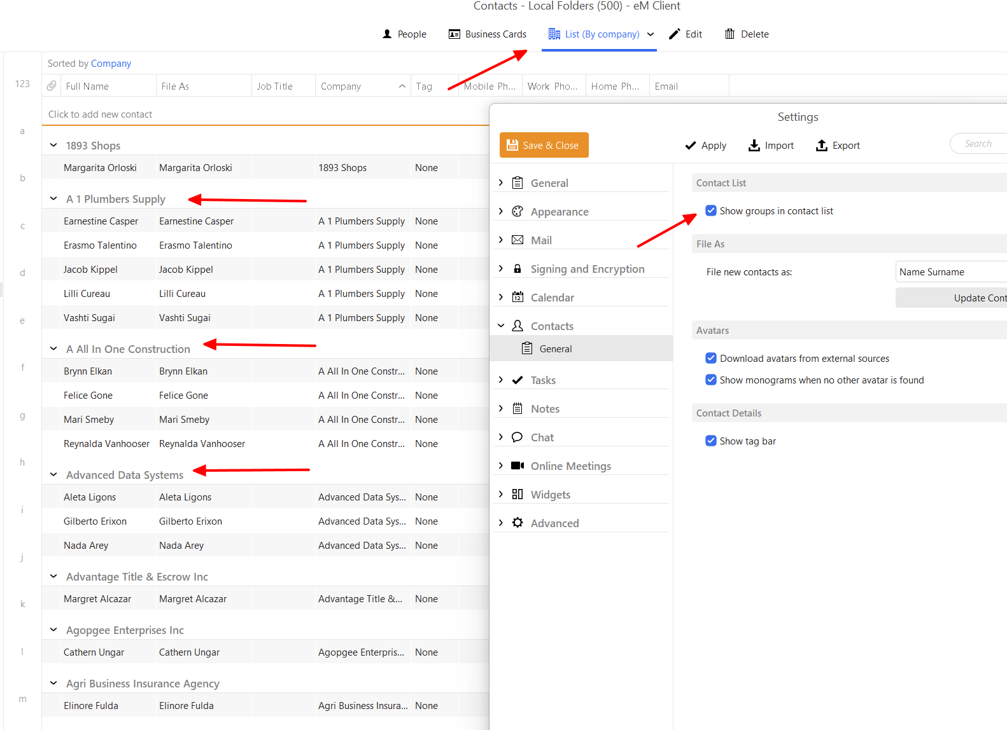This screenshot has height=730, width=1007.
Task: Click the Company link in Sorted by
Action: (111, 64)
